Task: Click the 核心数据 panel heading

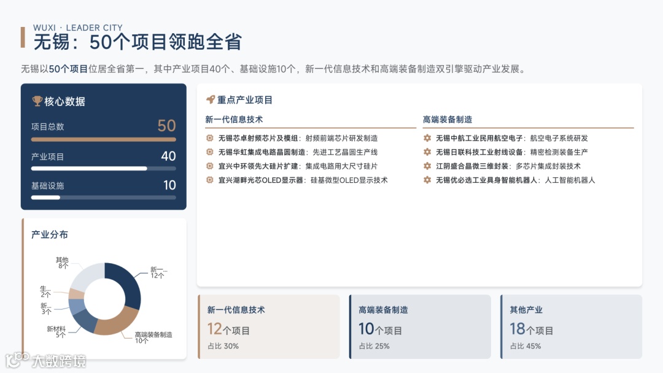Action: [x=64, y=101]
